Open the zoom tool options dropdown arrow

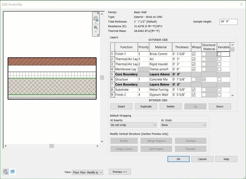(96, 32)
